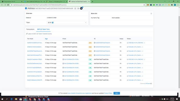Click the bookmark star in address bar
Viewport: 180px width, 101px height.
point(144,5)
